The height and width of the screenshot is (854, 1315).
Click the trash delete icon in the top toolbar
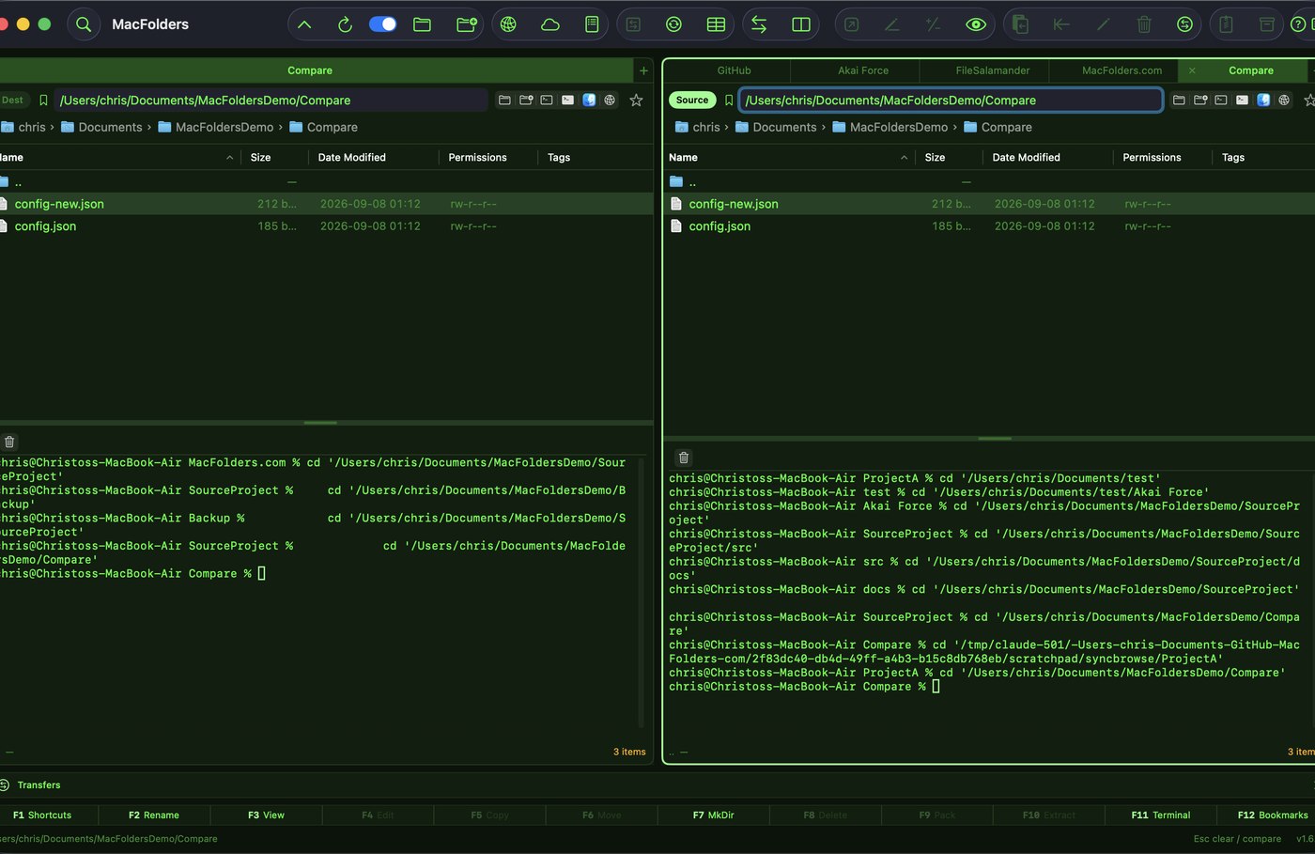click(x=1144, y=24)
